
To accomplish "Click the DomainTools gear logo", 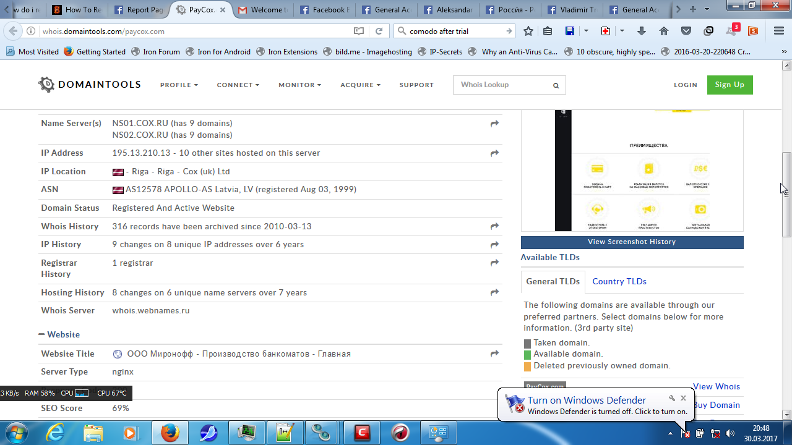I will tap(46, 85).
